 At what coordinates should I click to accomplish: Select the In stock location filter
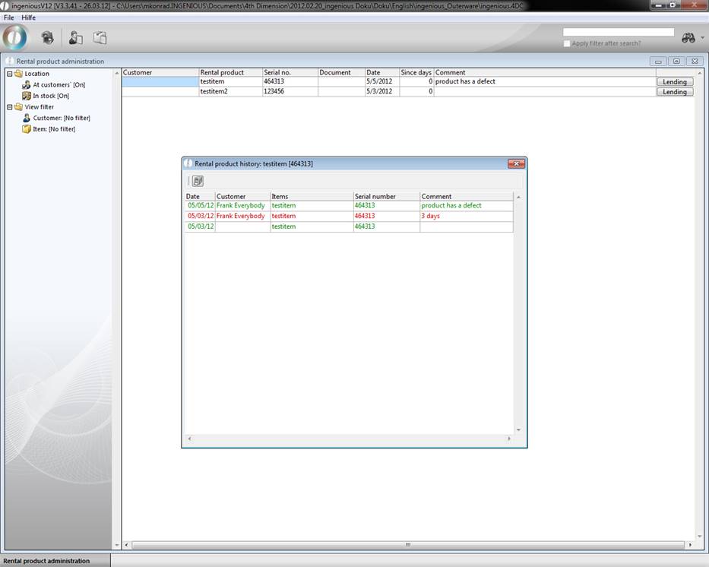pos(51,97)
